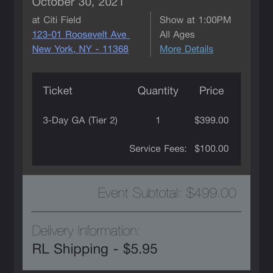The image size is (273, 273).
Task: Open the More Details link
Action: click(187, 49)
